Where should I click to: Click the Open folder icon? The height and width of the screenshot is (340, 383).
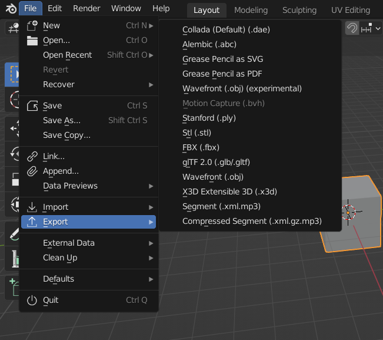click(x=32, y=40)
